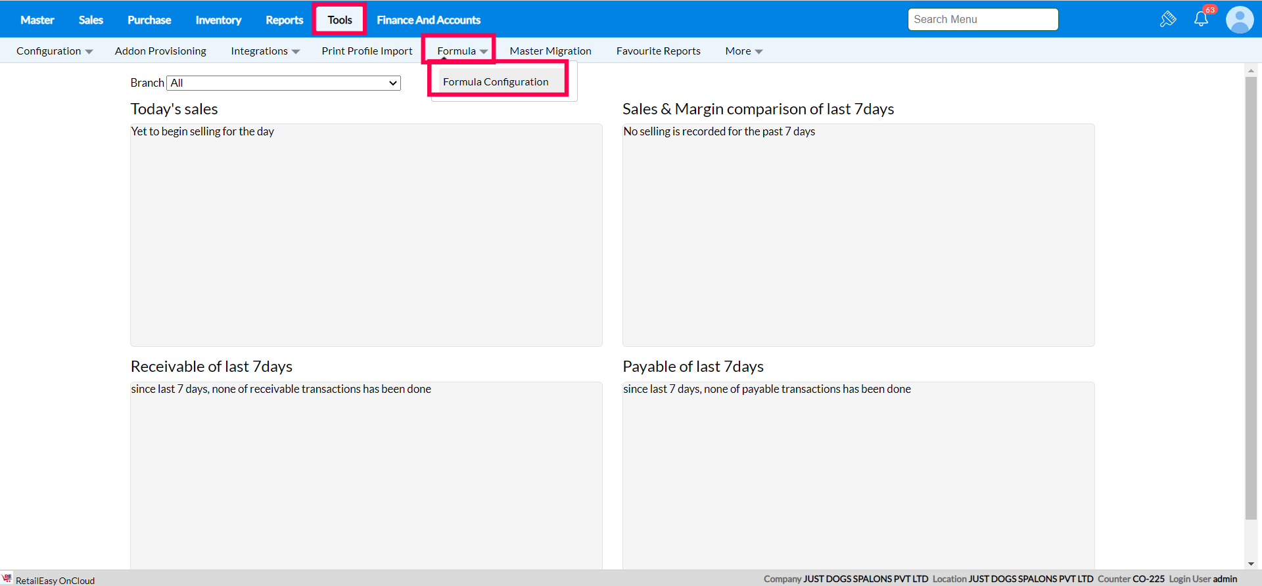
Task: Expand the Integrations submenu
Action: tap(265, 51)
